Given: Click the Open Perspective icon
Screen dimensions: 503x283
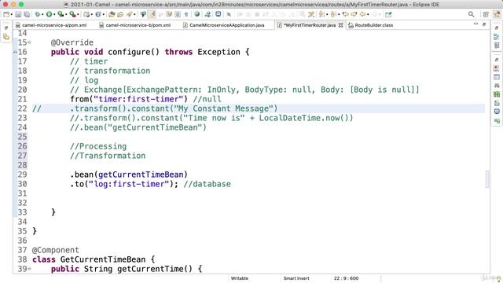Looking at the screenshot, I should coord(486,14).
